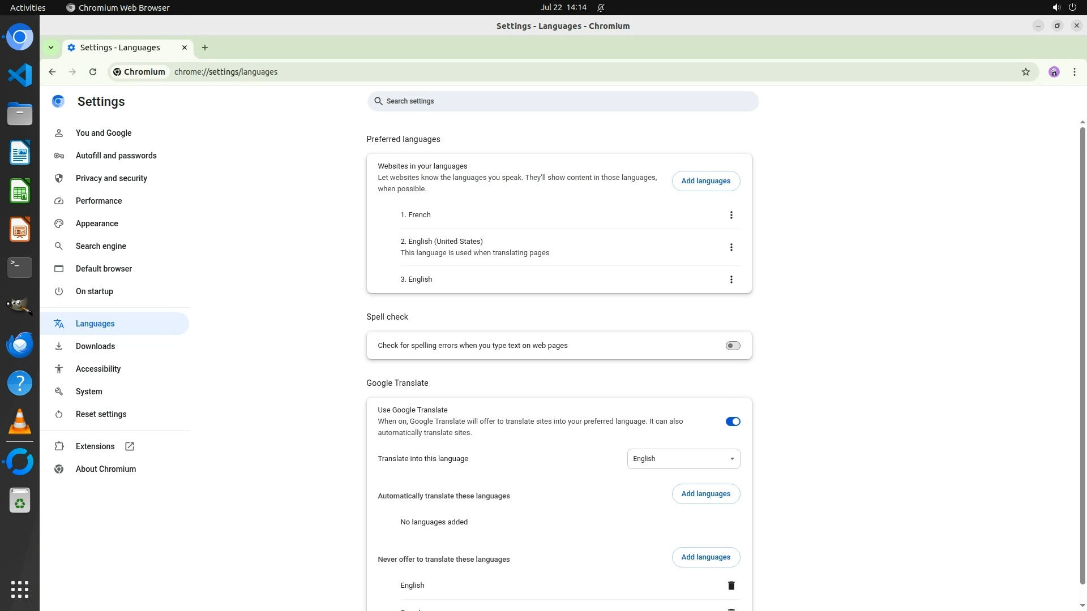Open tab search dropdown arrow
This screenshot has width=1087, height=611.
(51, 48)
